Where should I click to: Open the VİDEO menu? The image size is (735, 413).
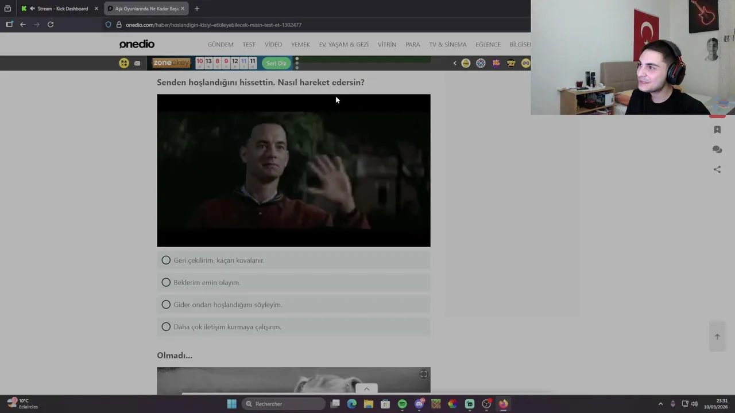[x=273, y=44]
